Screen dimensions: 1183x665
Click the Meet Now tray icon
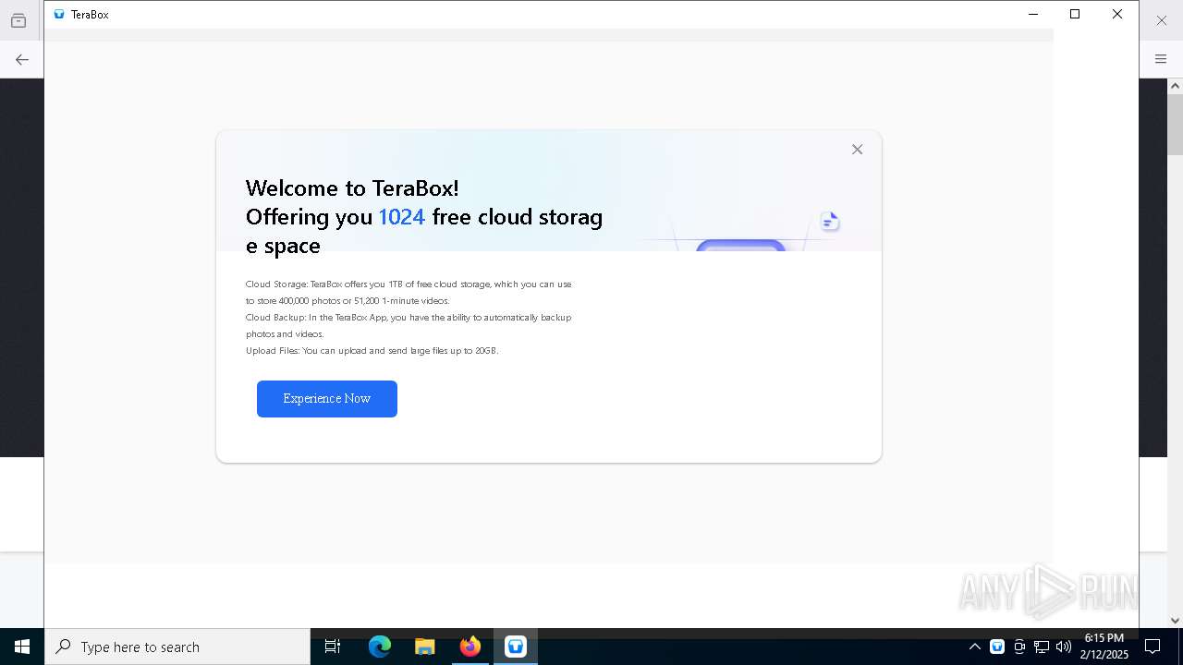(1019, 647)
